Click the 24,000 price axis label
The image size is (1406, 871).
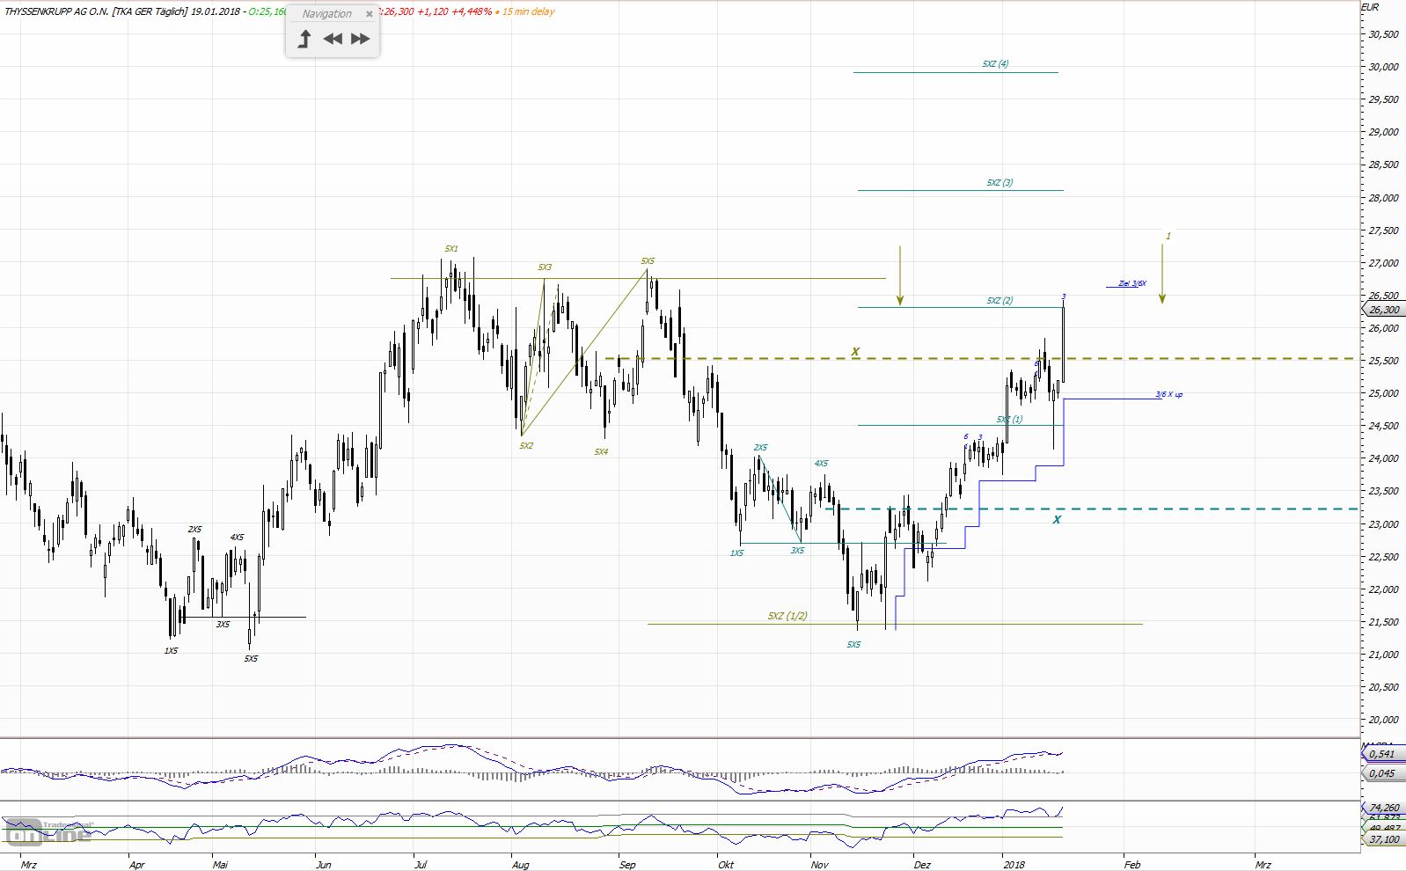(1383, 459)
